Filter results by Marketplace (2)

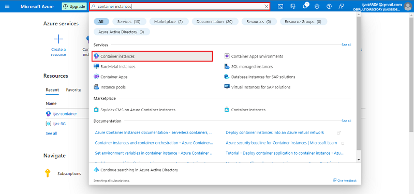coord(169,22)
